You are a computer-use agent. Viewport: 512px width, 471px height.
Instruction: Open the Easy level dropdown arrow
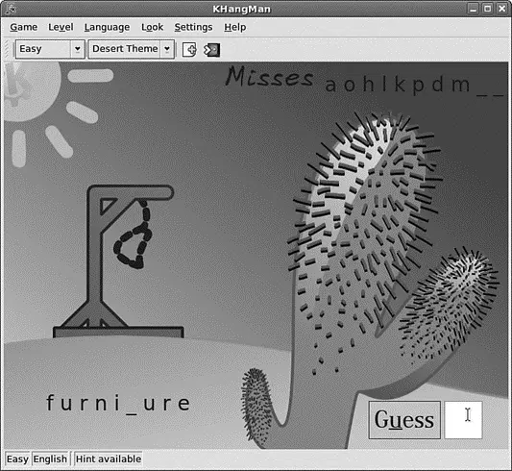[78, 49]
